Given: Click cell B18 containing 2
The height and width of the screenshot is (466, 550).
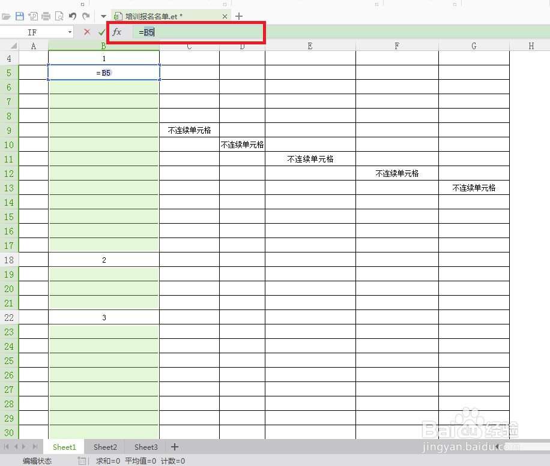Looking at the screenshot, I should click(x=104, y=260).
